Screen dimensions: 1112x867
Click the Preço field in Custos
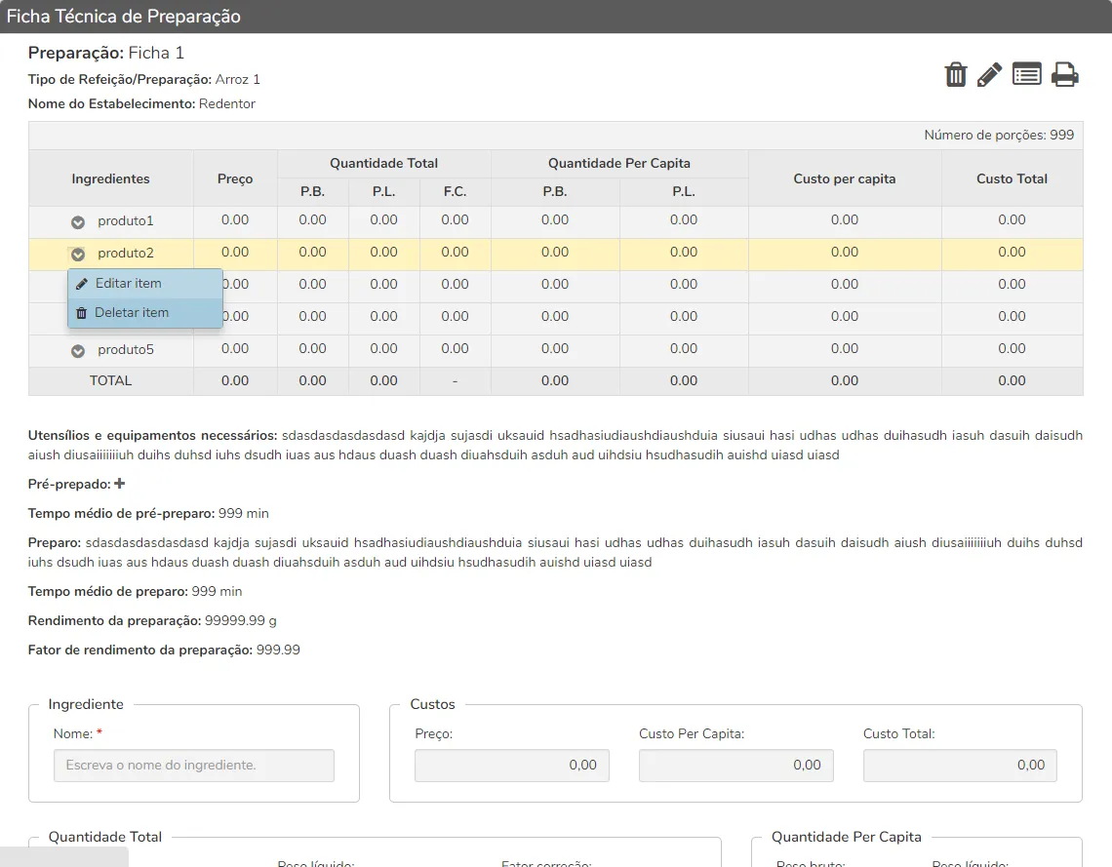point(512,766)
